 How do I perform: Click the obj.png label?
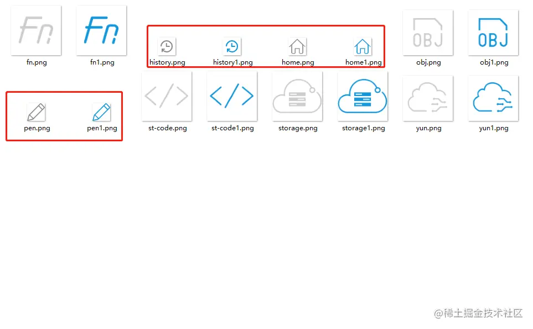[428, 62]
